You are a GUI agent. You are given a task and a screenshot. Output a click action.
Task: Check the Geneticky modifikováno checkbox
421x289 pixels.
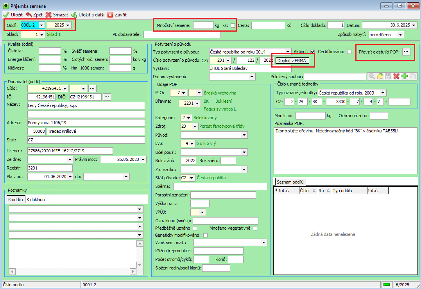(205, 235)
